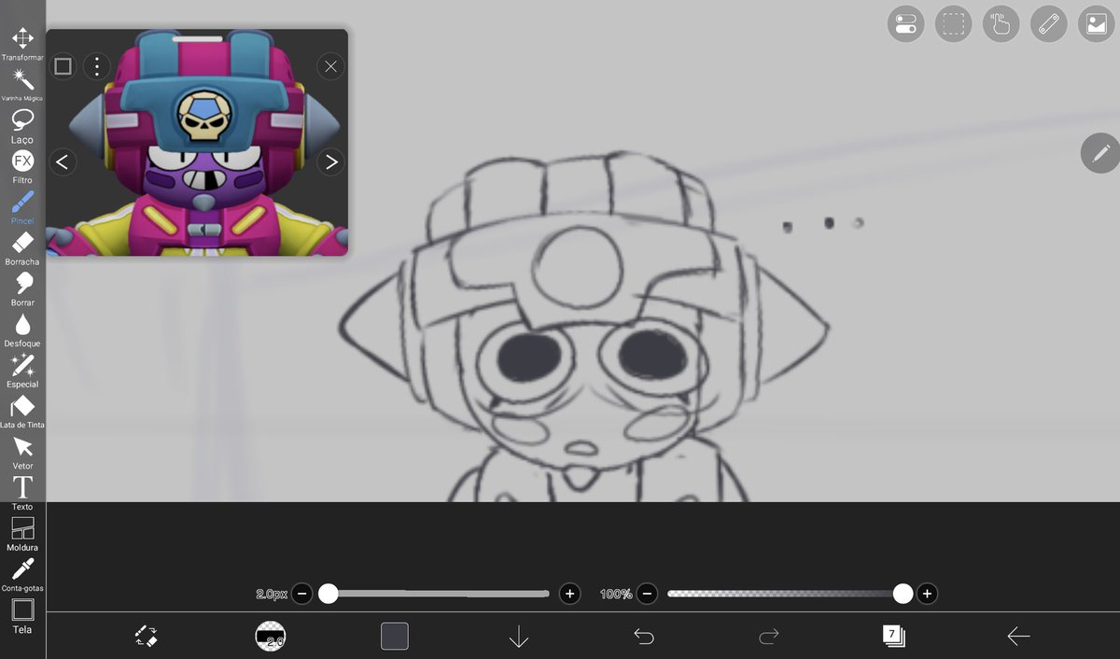The image size is (1120, 659).
Task: Open the material image icon
Action: tap(1097, 24)
